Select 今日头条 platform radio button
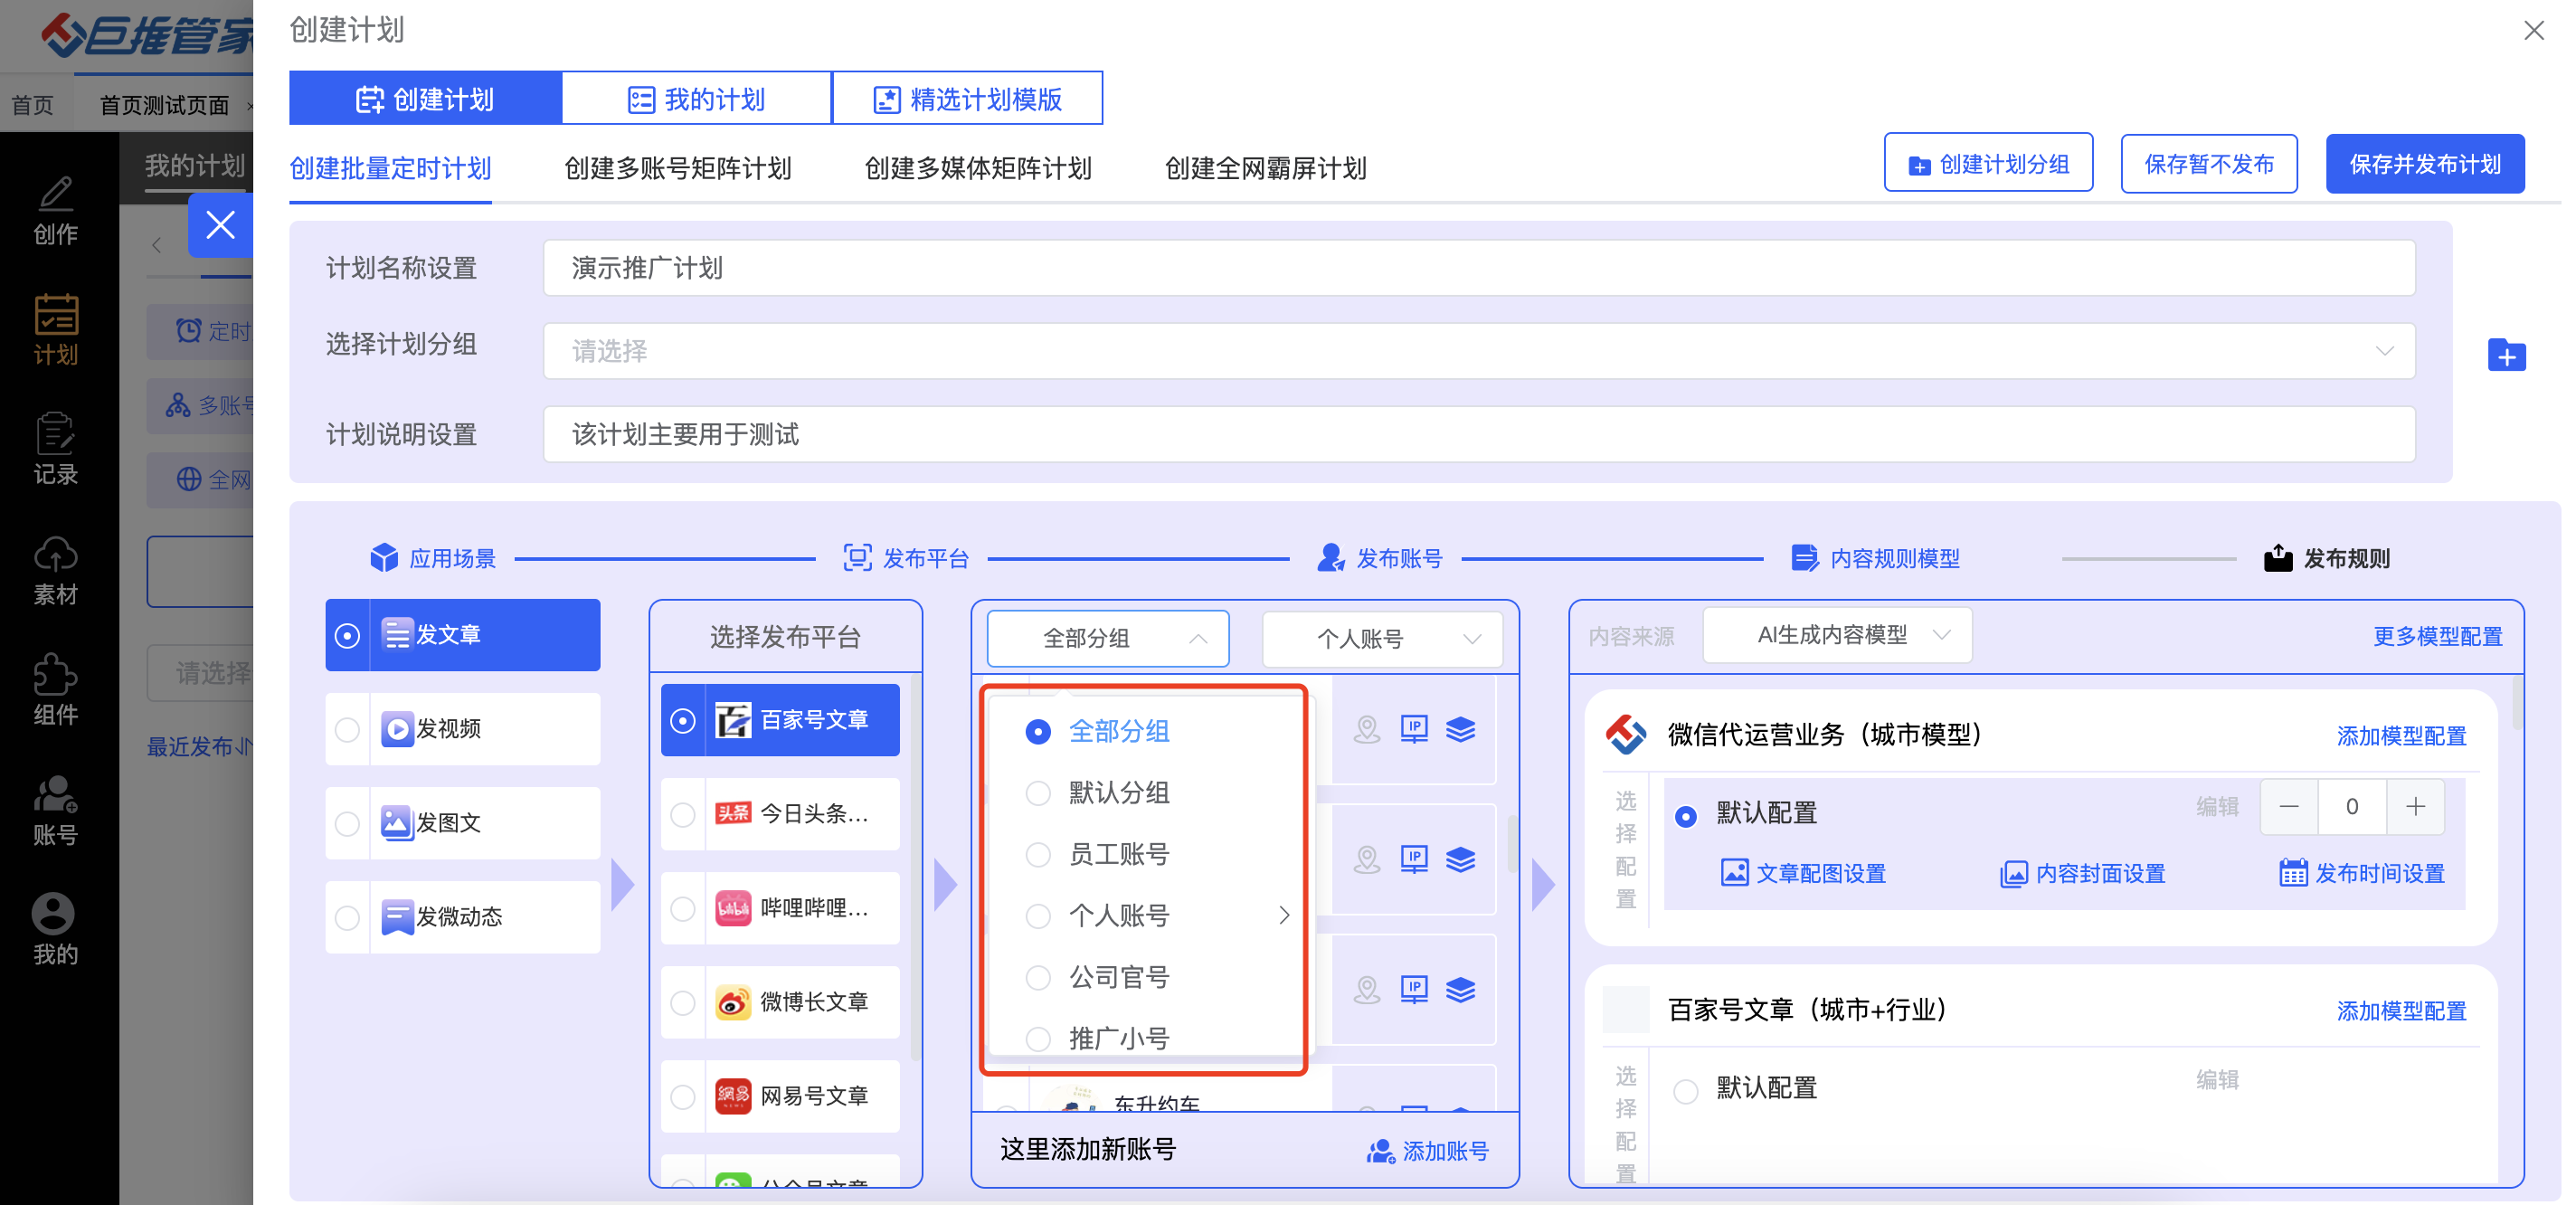 [683, 814]
